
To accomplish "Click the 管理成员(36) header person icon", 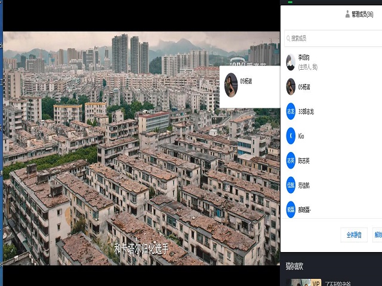I will [347, 14].
